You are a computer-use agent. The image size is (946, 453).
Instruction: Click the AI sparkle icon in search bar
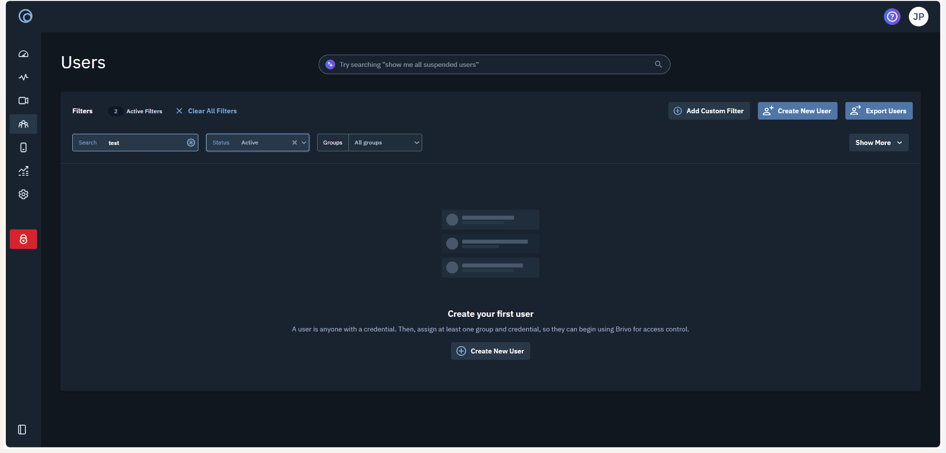click(x=330, y=64)
